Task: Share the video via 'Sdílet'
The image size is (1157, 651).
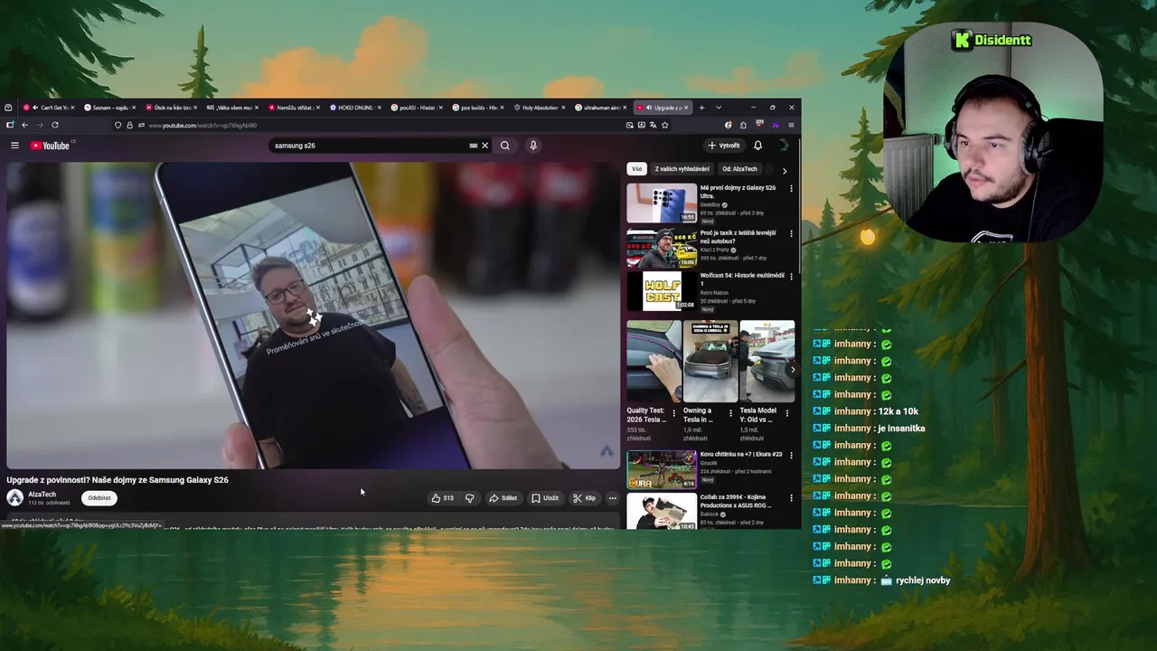Action: [503, 498]
